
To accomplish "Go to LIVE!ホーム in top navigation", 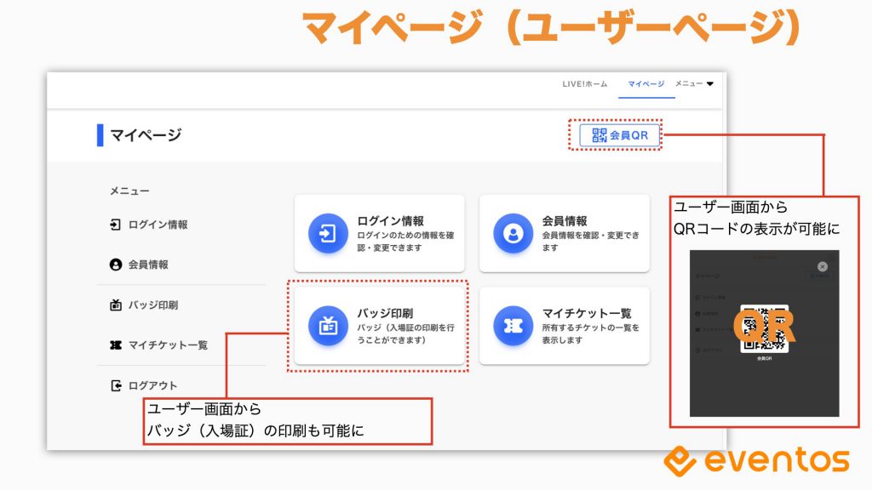I will point(584,84).
